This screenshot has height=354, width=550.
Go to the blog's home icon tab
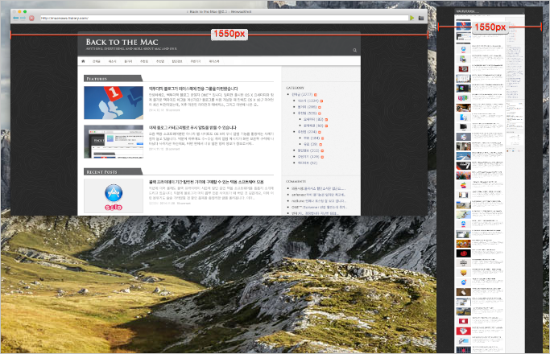[x=83, y=61]
